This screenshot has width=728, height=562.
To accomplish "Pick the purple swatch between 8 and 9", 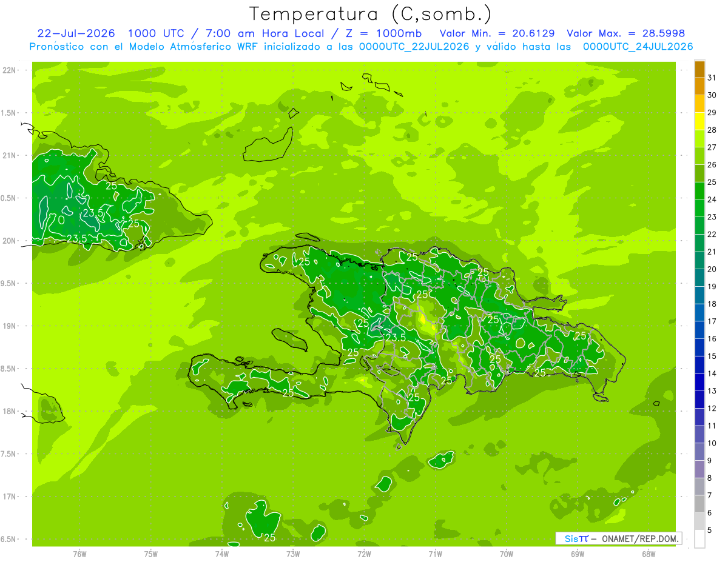I will [x=699, y=469].
